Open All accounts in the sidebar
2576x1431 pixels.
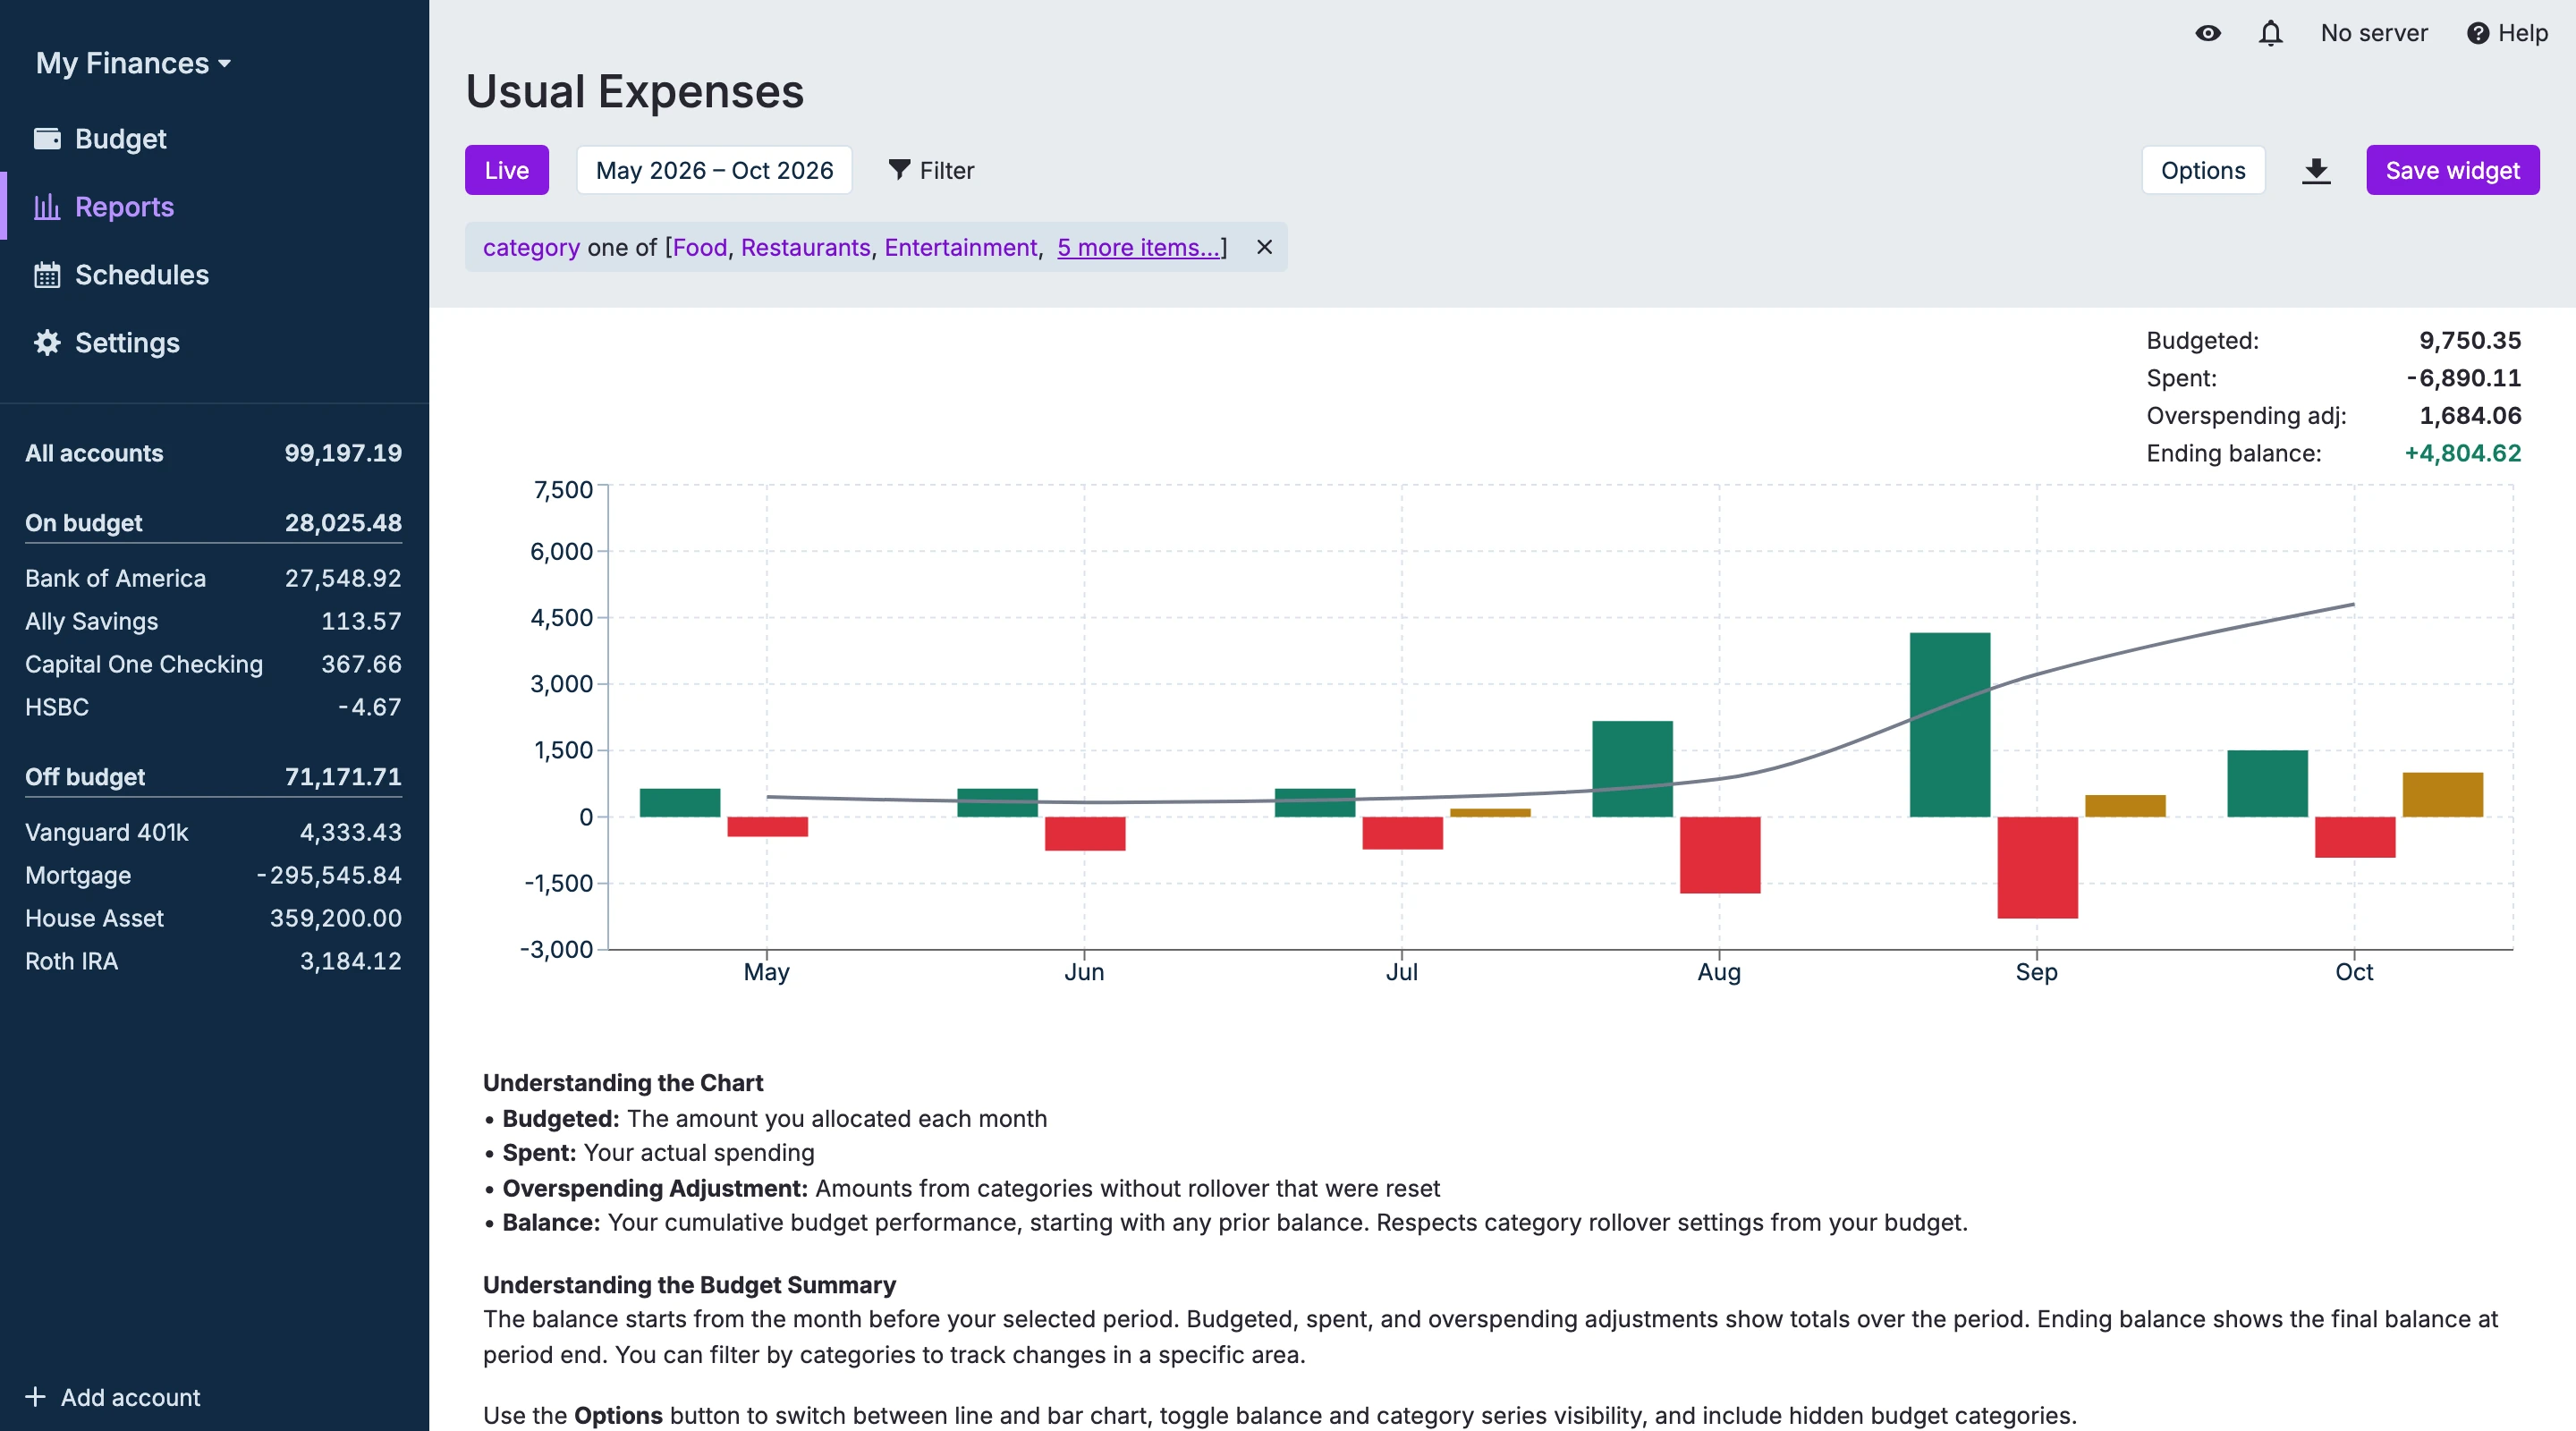point(214,453)
